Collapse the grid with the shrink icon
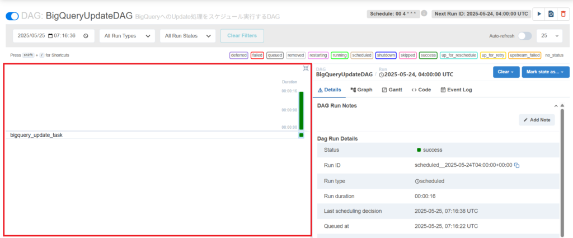Viewport: 573px width, 238px height. pos(306,68)
